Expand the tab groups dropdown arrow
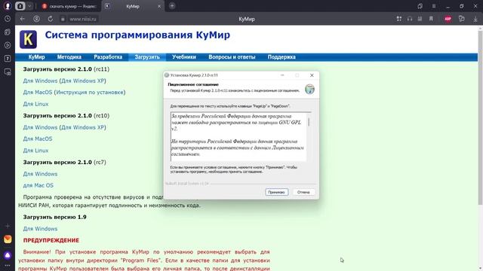This screenshot has height=271, width=483. [x=29, y=6]
